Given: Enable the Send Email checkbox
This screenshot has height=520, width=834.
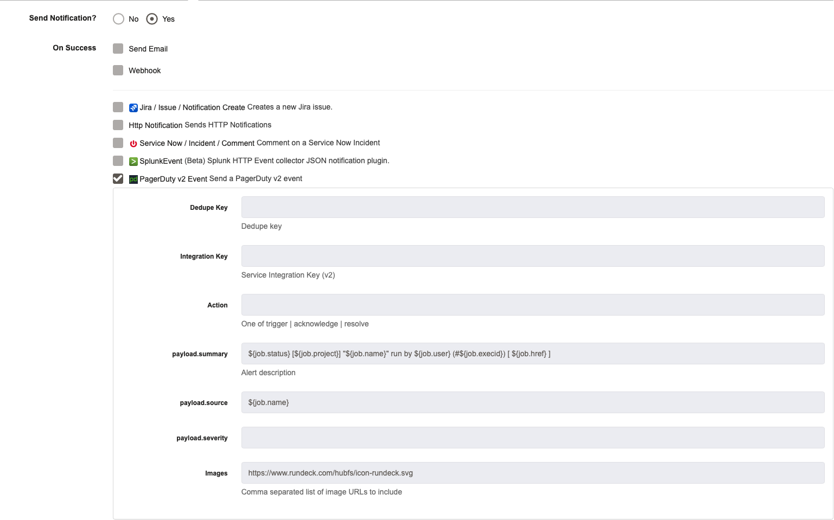Looking at the screenshot, I should coord(118,49).
